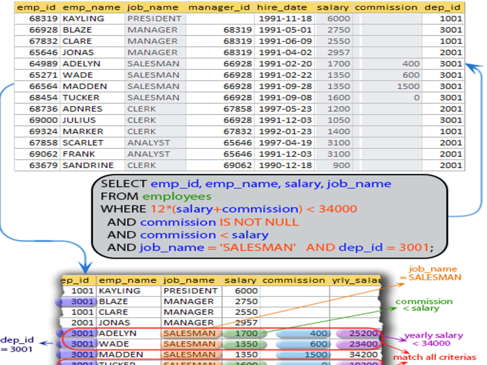The image size is (487, 365).
Task: Click yearly salary 23400 in result table
Action: 356,344
